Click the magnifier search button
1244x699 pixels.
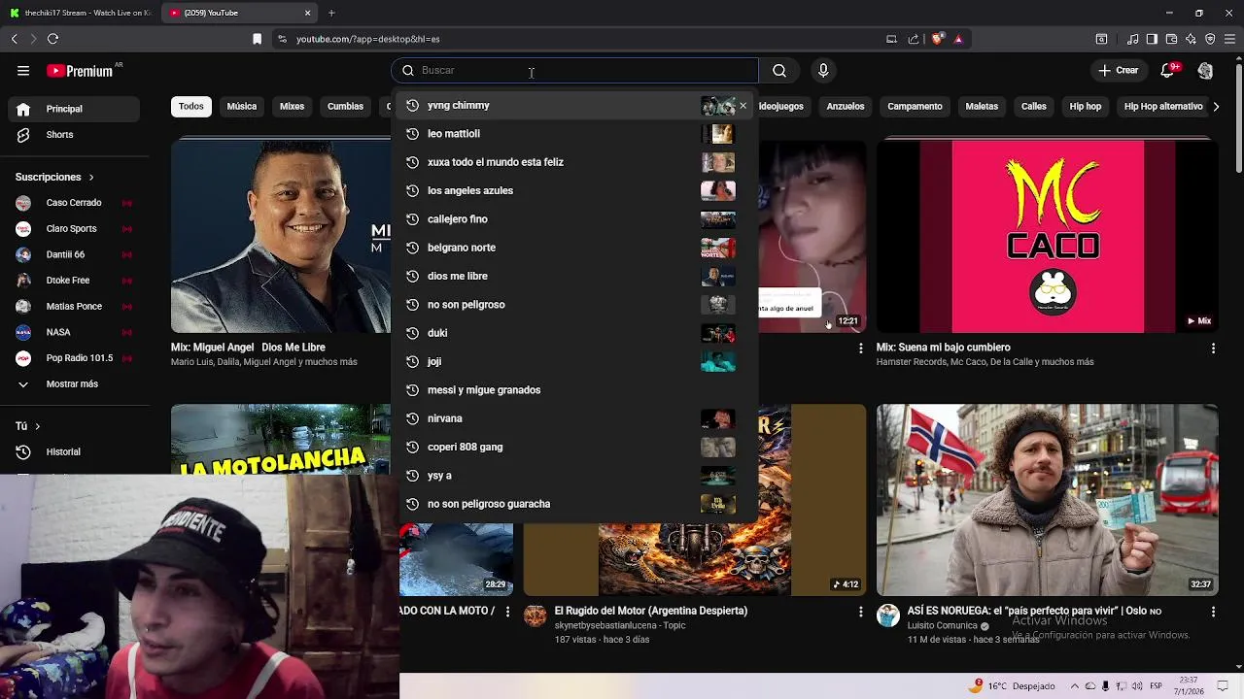[779, 70]
